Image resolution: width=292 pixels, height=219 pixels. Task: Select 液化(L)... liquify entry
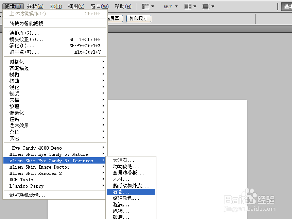(55, 46)
